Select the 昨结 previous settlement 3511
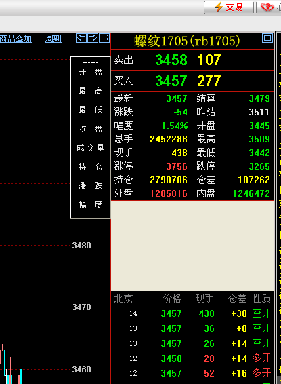The width and height of the screenshot is (281, 384). click(259, 112)
